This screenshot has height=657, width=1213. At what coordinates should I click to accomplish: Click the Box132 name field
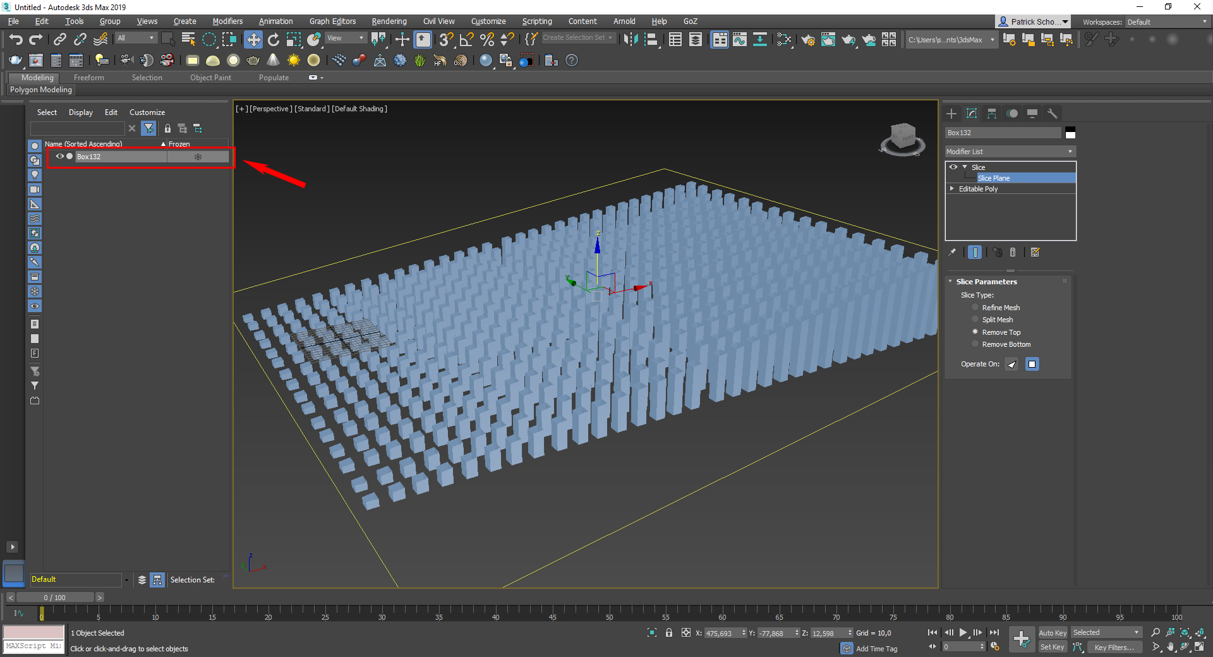(1003, 133)
